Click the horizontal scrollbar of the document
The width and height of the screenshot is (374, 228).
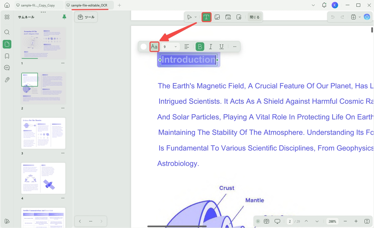(x=177, y=226)
